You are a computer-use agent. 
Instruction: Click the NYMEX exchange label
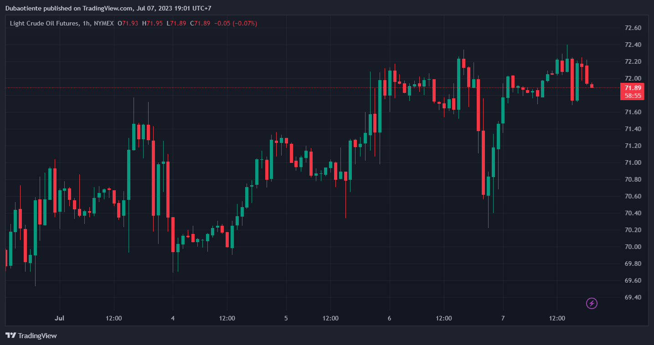(103, 23)
